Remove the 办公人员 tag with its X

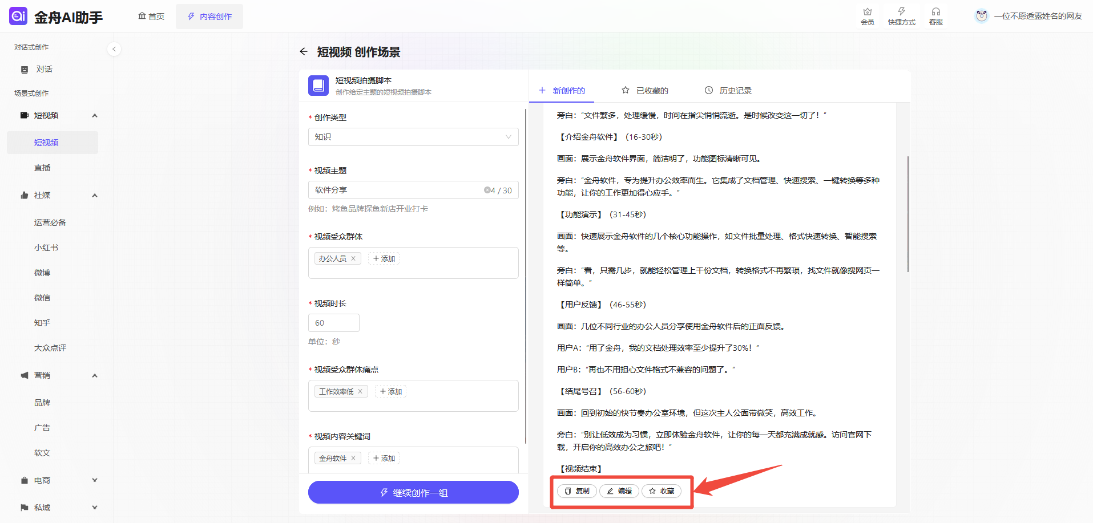point(353,258)
